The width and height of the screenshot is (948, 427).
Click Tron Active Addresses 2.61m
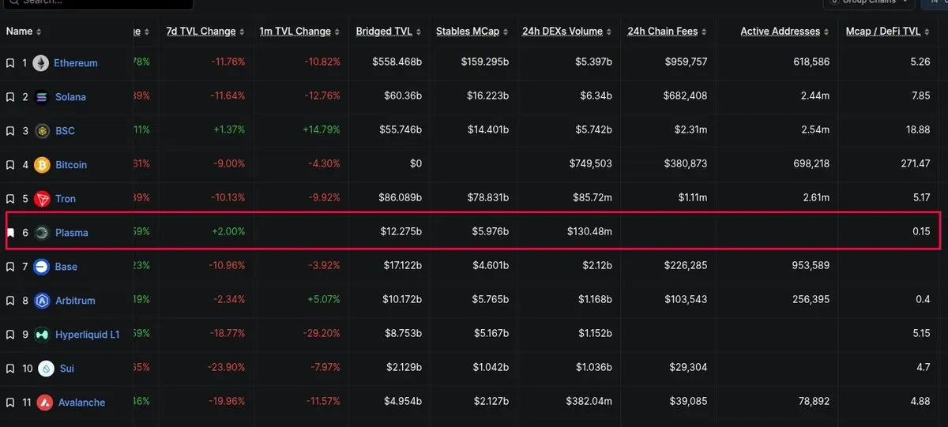point(814,199)
